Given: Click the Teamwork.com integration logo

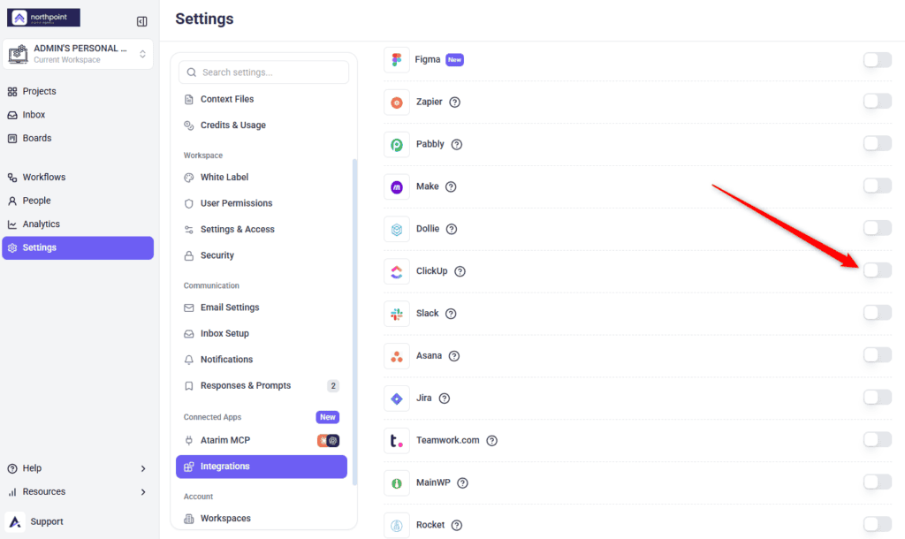Looking at the screenshot, I should (x=397, y=440).
